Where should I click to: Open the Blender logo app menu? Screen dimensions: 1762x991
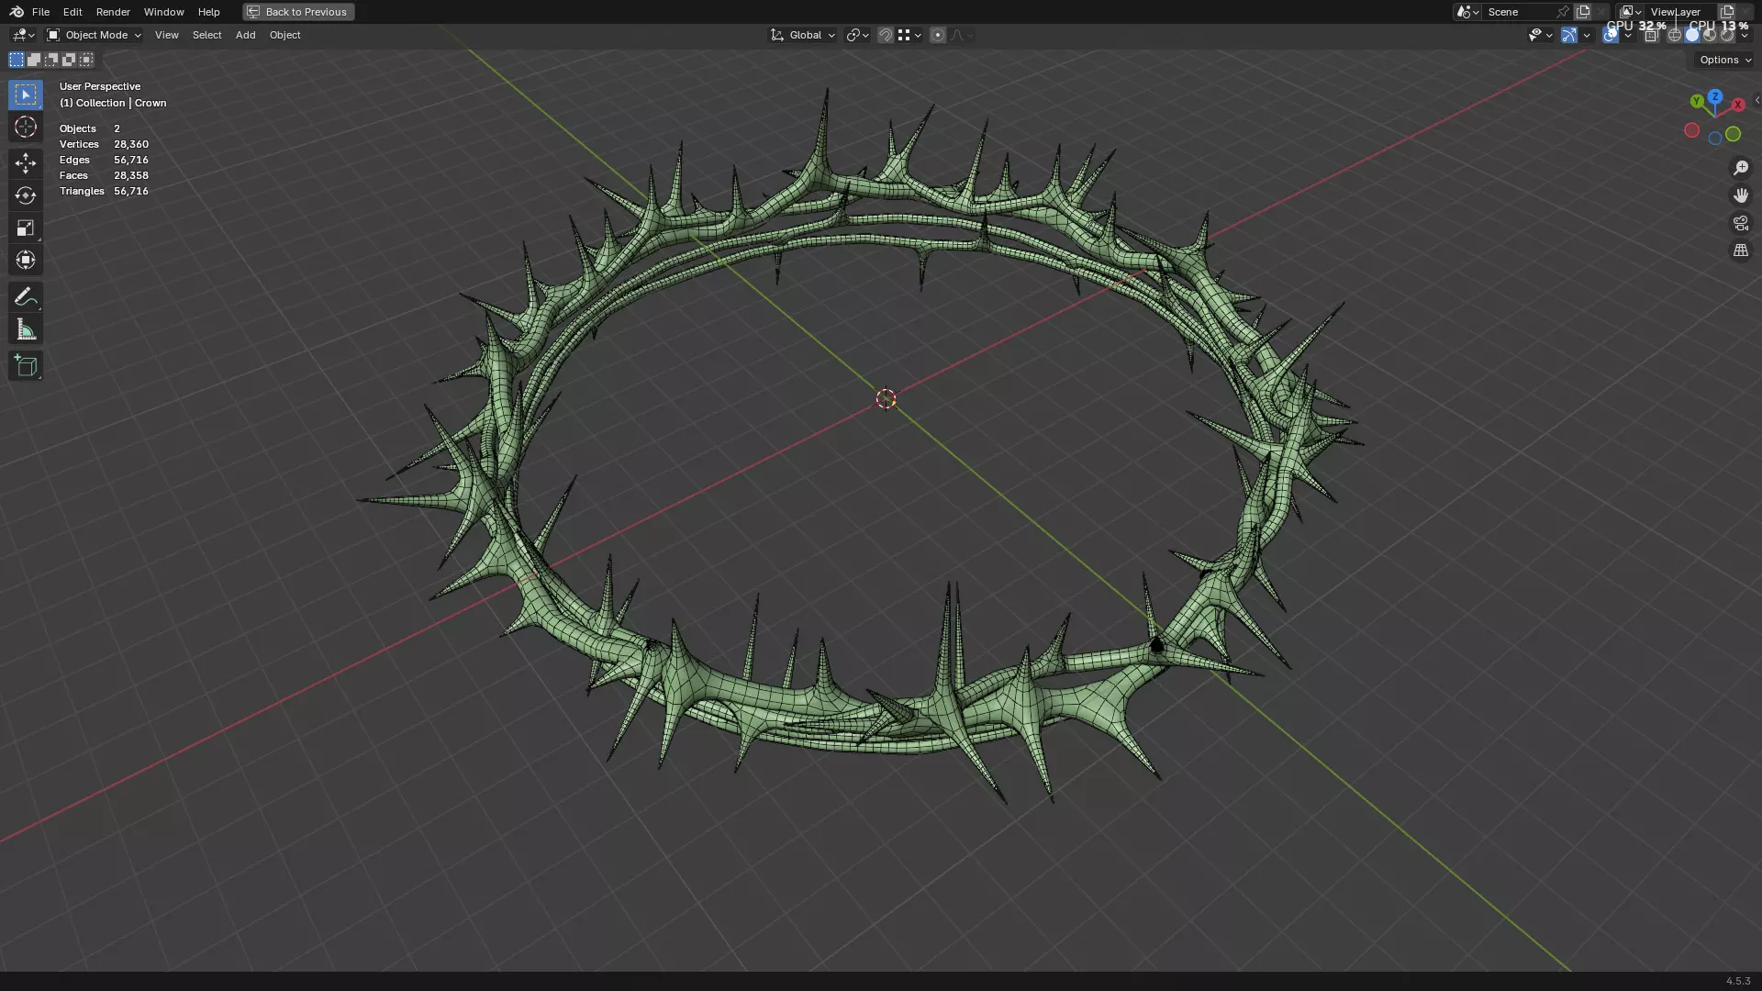click(x=17, y=12)
